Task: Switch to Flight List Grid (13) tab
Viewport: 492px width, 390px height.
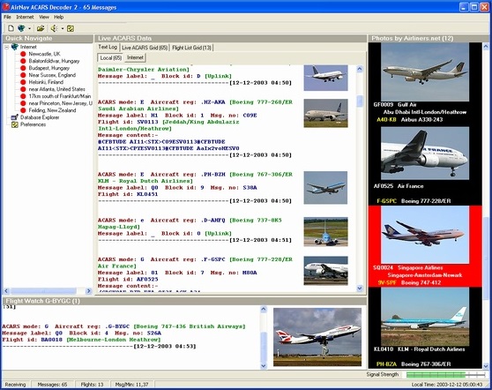Action: coord(191,48)
